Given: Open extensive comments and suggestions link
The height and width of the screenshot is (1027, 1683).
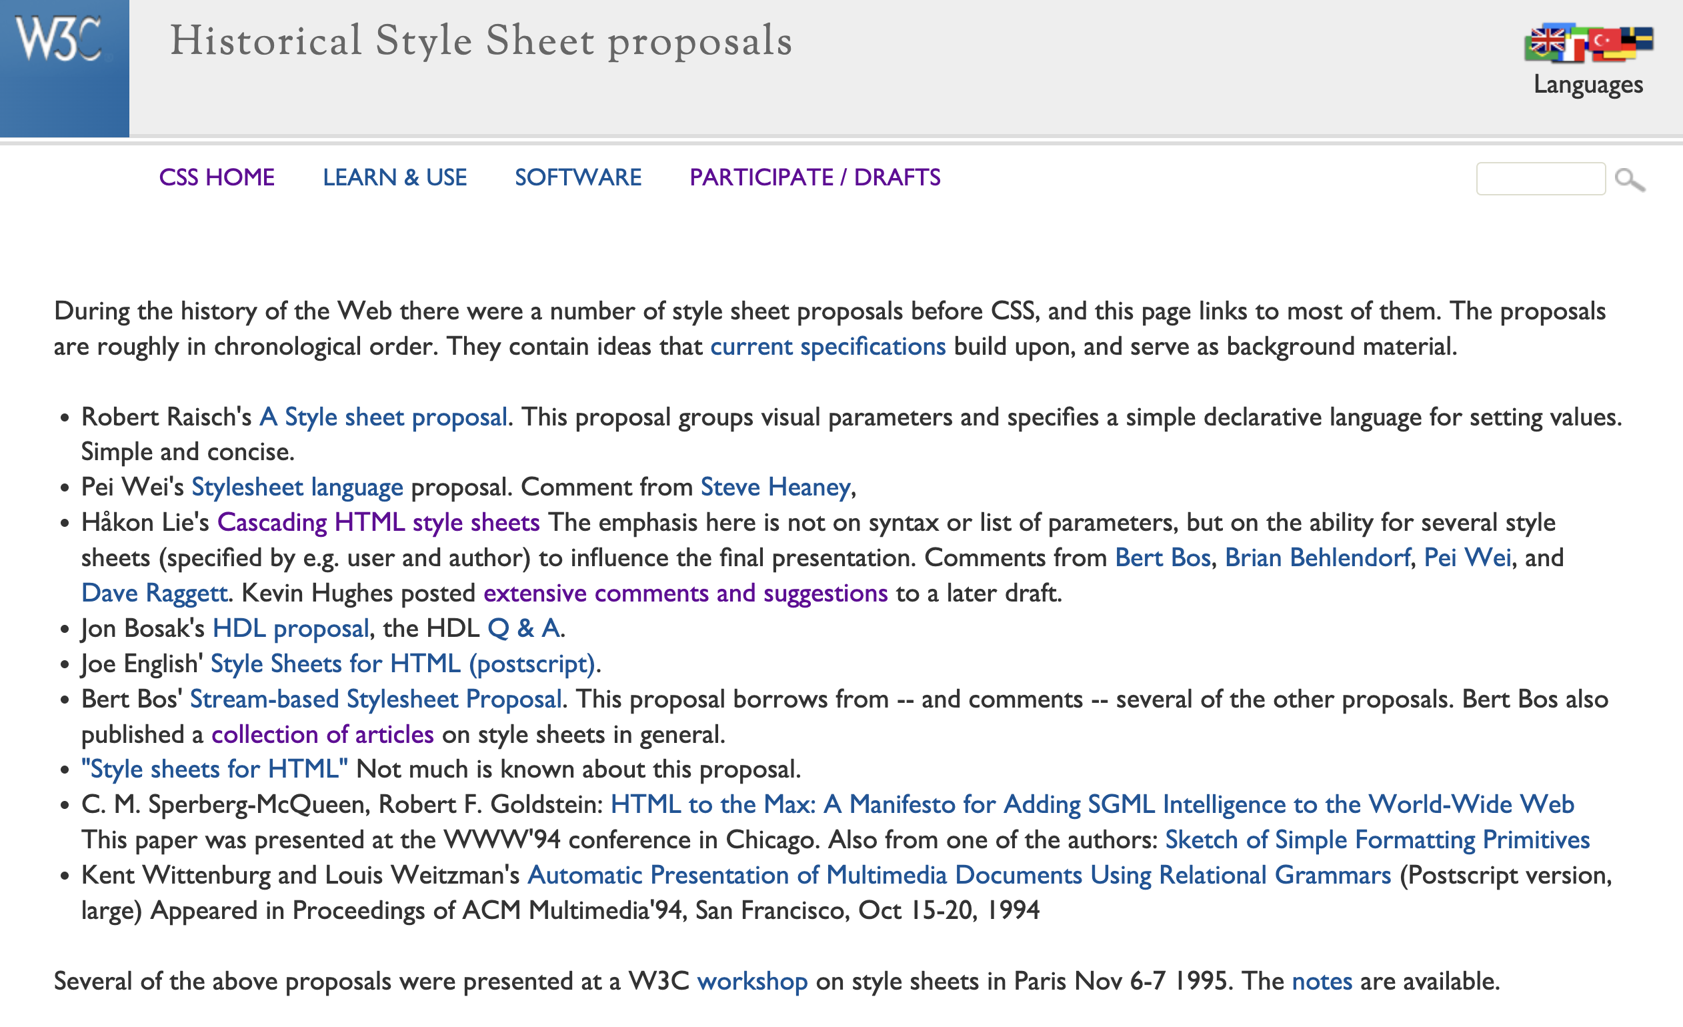Looking at the screenshot, I should point(685,593).
